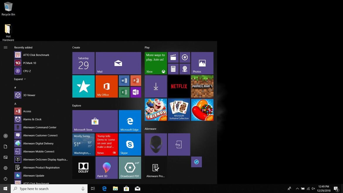The width and height of the screenshot is (343, 193).
Task: Open the Alienware alien head tile
Action: click(x=156, y=144)
